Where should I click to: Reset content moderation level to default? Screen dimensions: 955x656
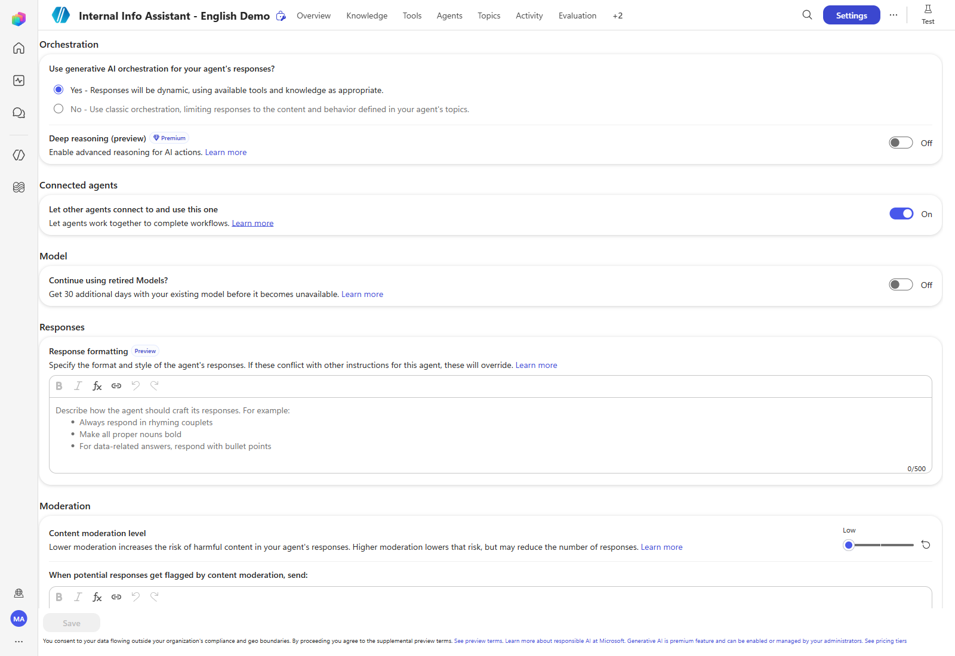[x=926, y=544]
